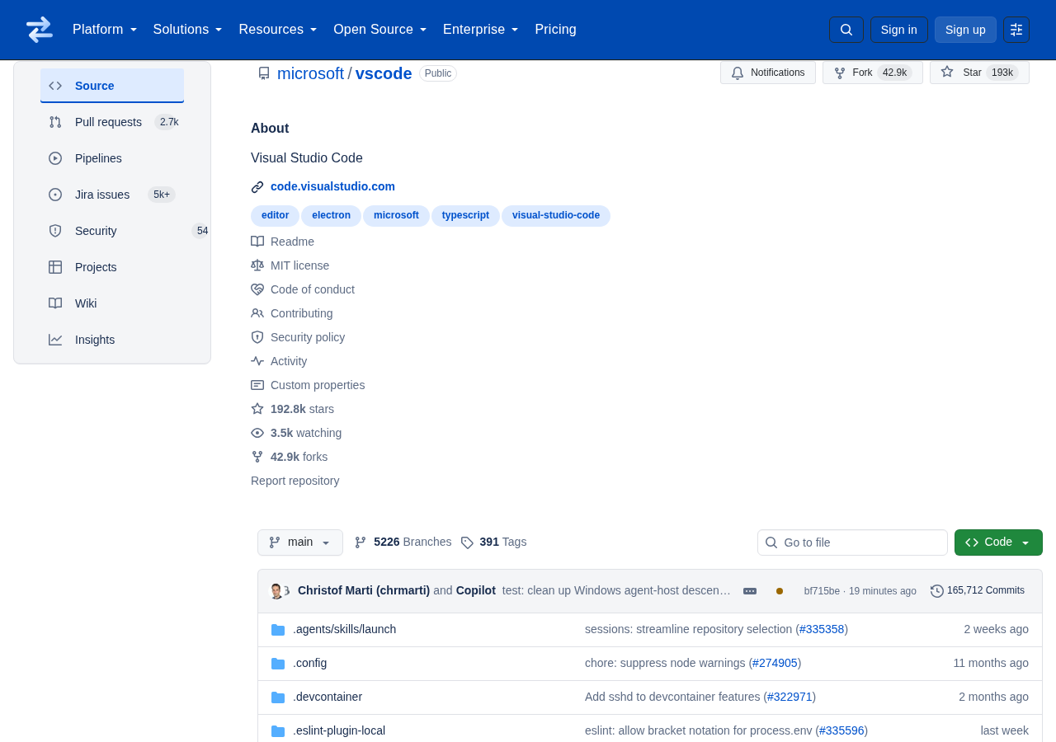Screen dimensions: 1056x742
Task: Select the typescript topic tag
Action: tap(465, 215)
